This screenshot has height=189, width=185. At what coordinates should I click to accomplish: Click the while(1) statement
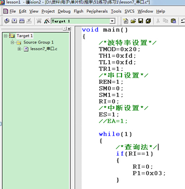[x=115, y=134]
